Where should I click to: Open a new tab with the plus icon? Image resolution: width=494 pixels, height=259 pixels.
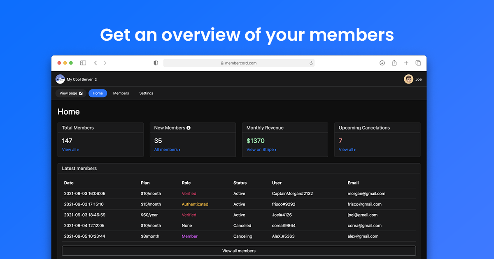(406, 63)
